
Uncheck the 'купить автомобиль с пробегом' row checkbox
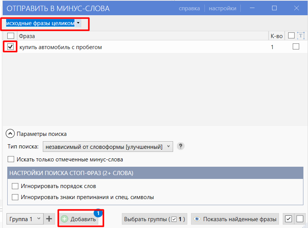click(x=10, y=46)
